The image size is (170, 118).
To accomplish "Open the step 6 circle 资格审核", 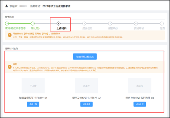I will [136, 23].
